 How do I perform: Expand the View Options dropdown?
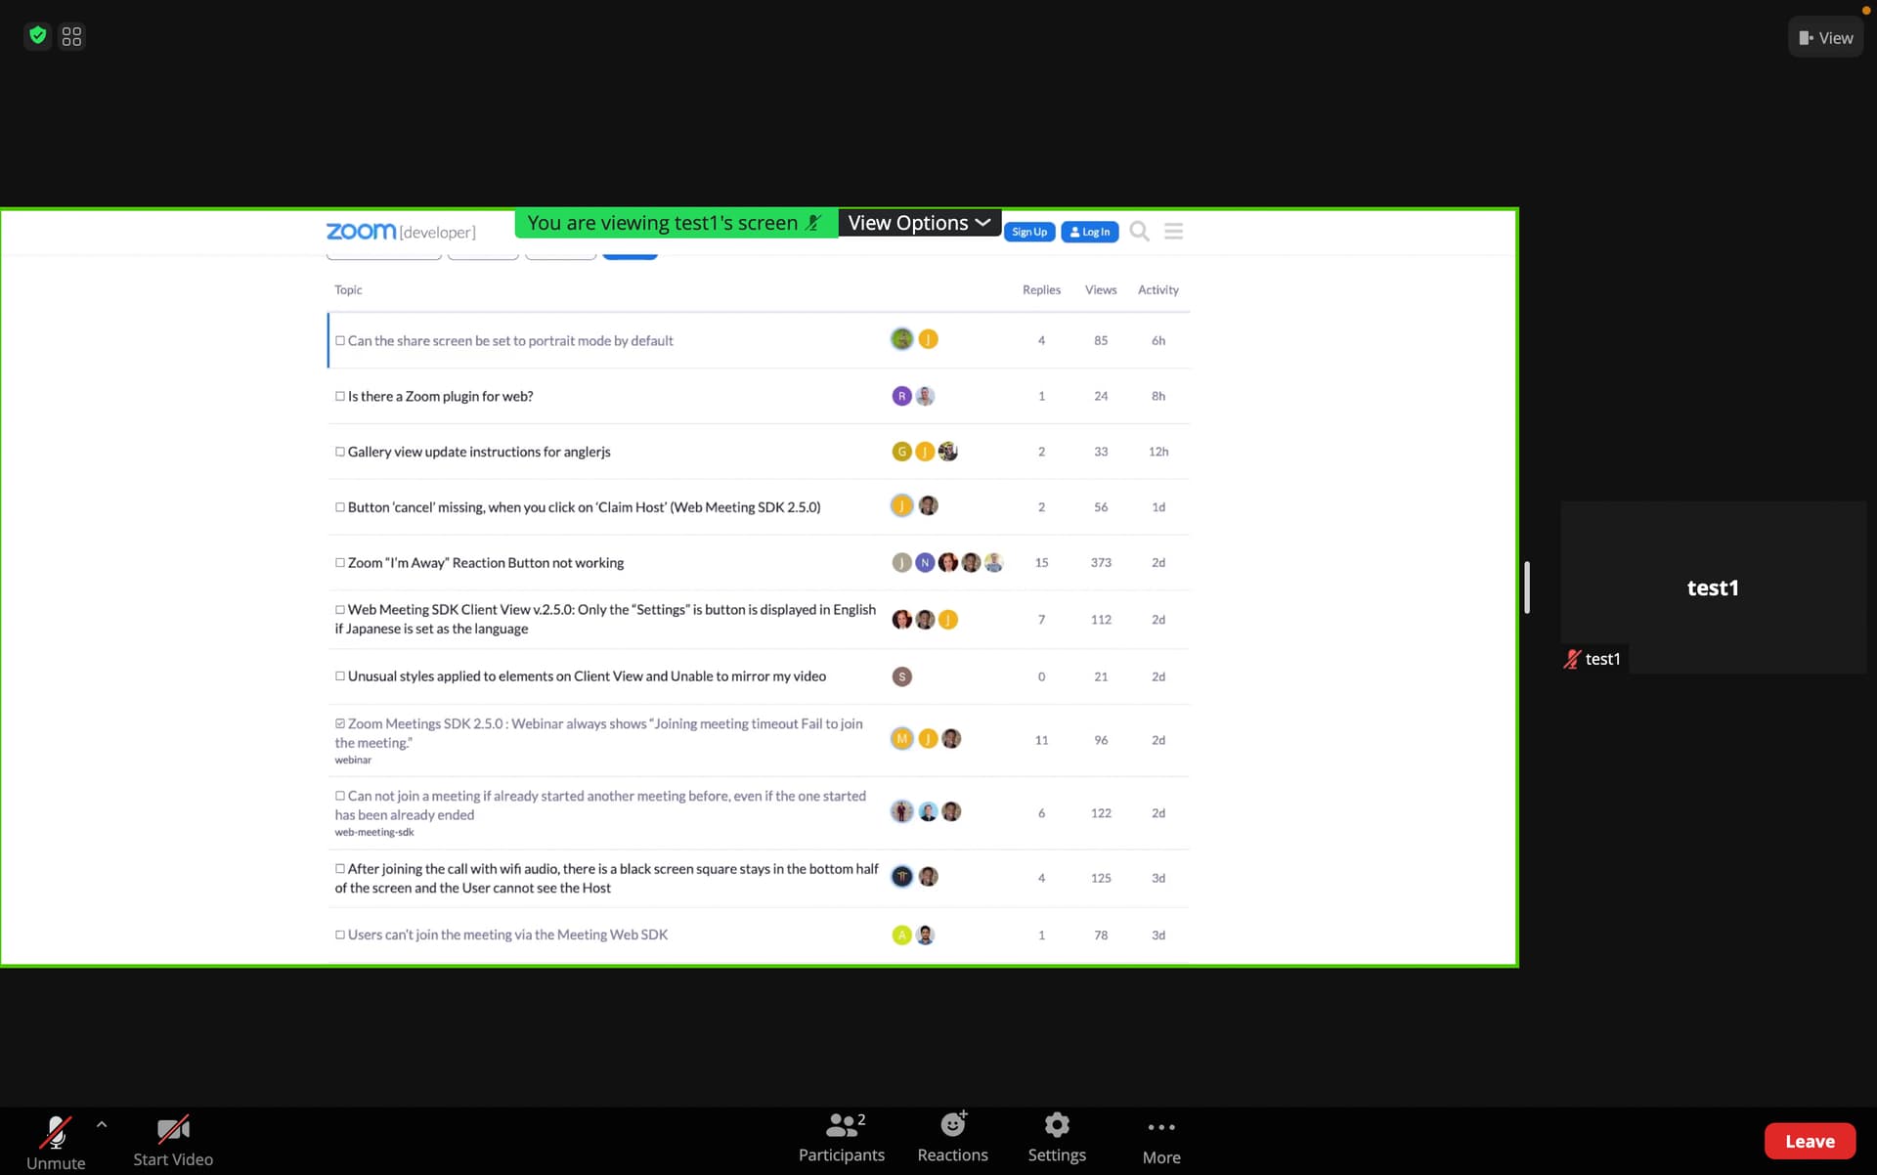919,223
